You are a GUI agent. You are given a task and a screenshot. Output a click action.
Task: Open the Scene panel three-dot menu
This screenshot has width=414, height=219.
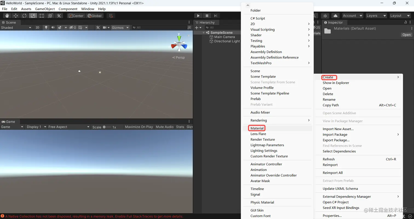pyautogui.click(x=189, y=22)
